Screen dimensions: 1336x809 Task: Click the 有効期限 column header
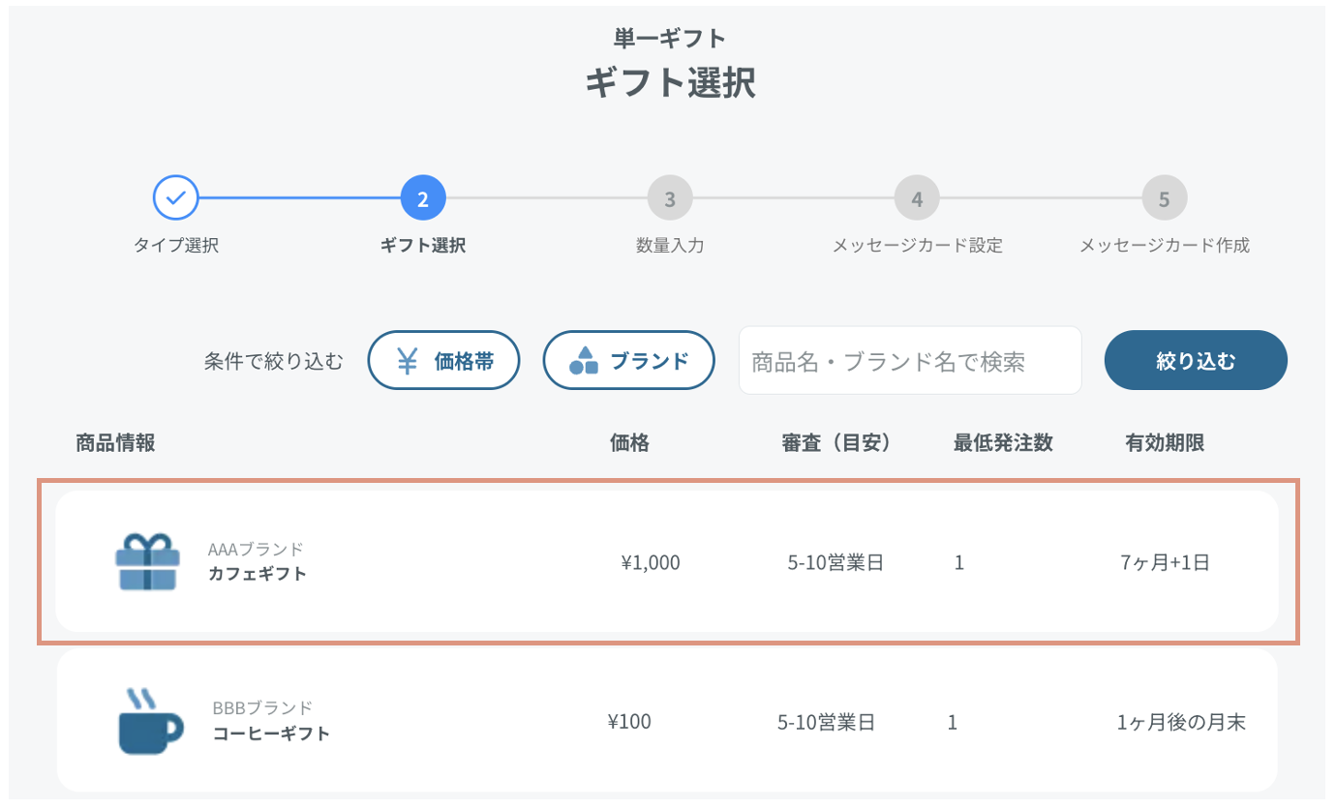1165,443
